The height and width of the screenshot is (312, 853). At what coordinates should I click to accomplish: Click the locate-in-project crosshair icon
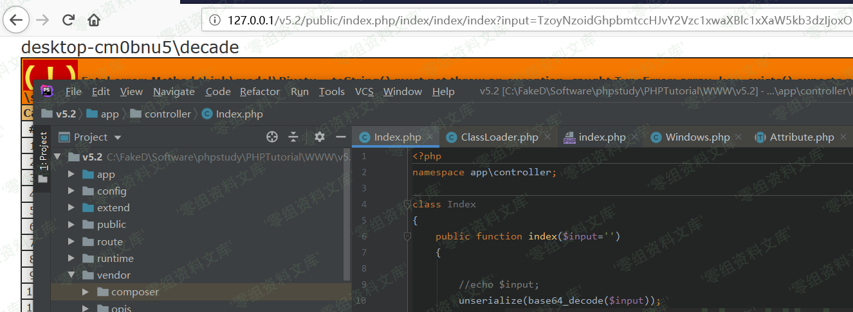[x=272, y=137]
